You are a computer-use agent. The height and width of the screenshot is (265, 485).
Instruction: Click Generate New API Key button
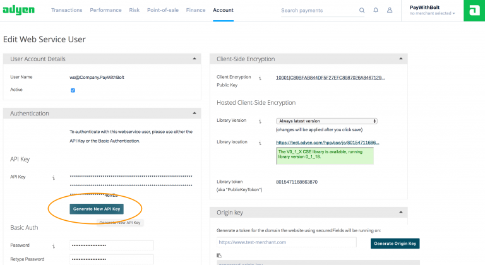(x=97, y=209)
